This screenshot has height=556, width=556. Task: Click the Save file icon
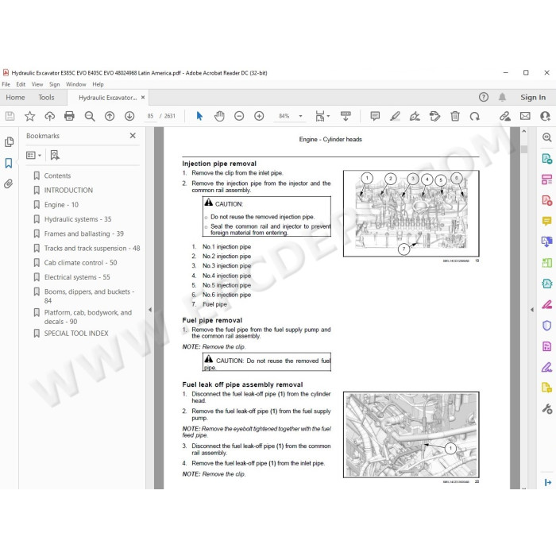pyautogui.click(x=10, y=116)
